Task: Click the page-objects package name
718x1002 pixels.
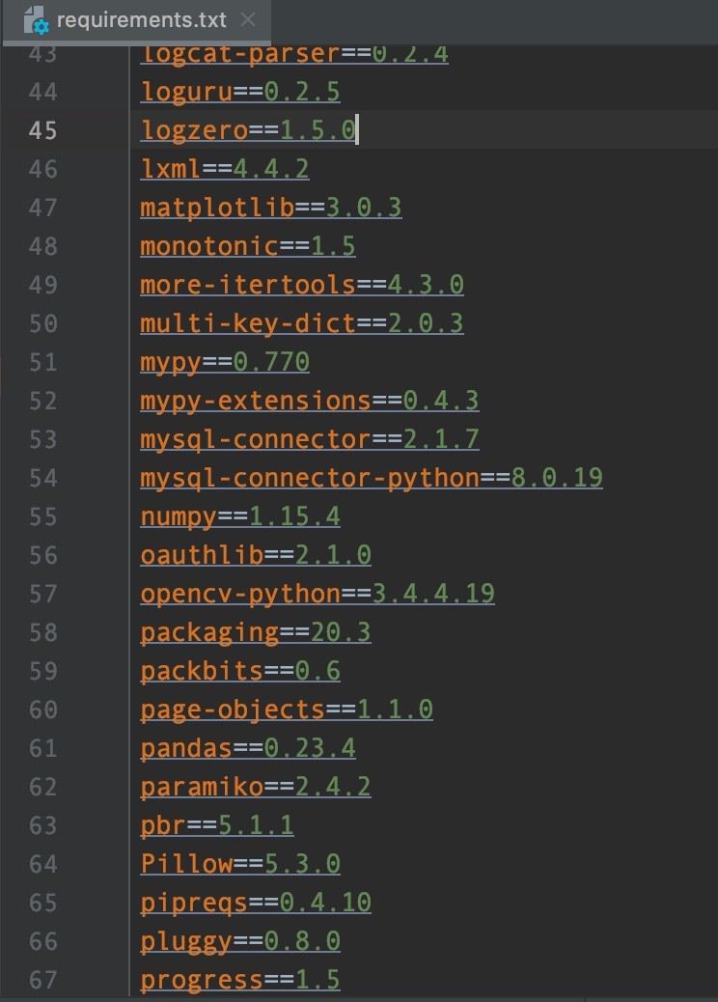Action: [233, 710]
